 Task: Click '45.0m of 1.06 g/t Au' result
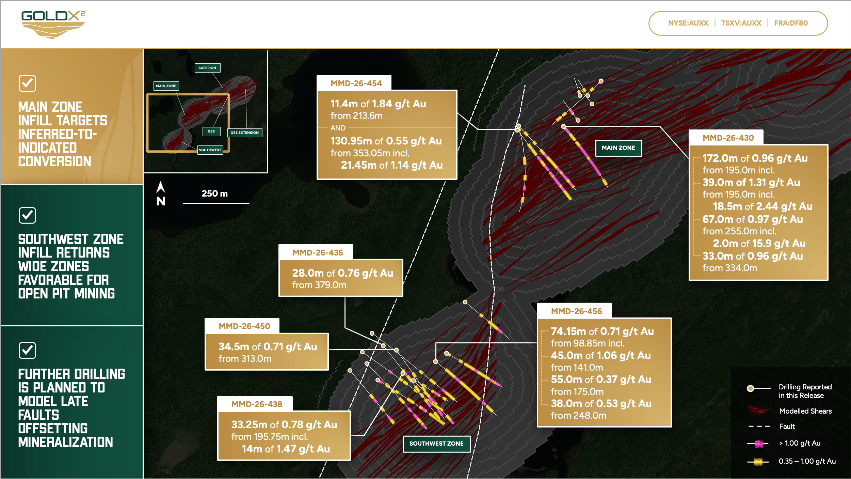coord(601,356)
